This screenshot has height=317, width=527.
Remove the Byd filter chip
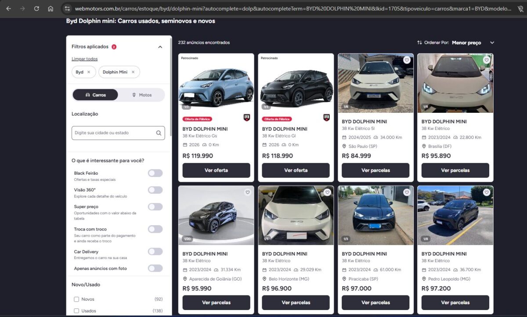(x=89, y=72)
